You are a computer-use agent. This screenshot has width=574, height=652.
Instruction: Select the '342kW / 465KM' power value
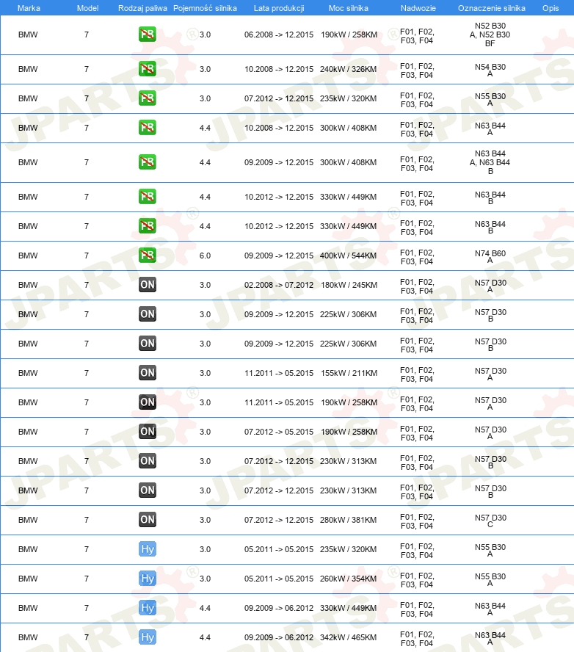[349, 637]
